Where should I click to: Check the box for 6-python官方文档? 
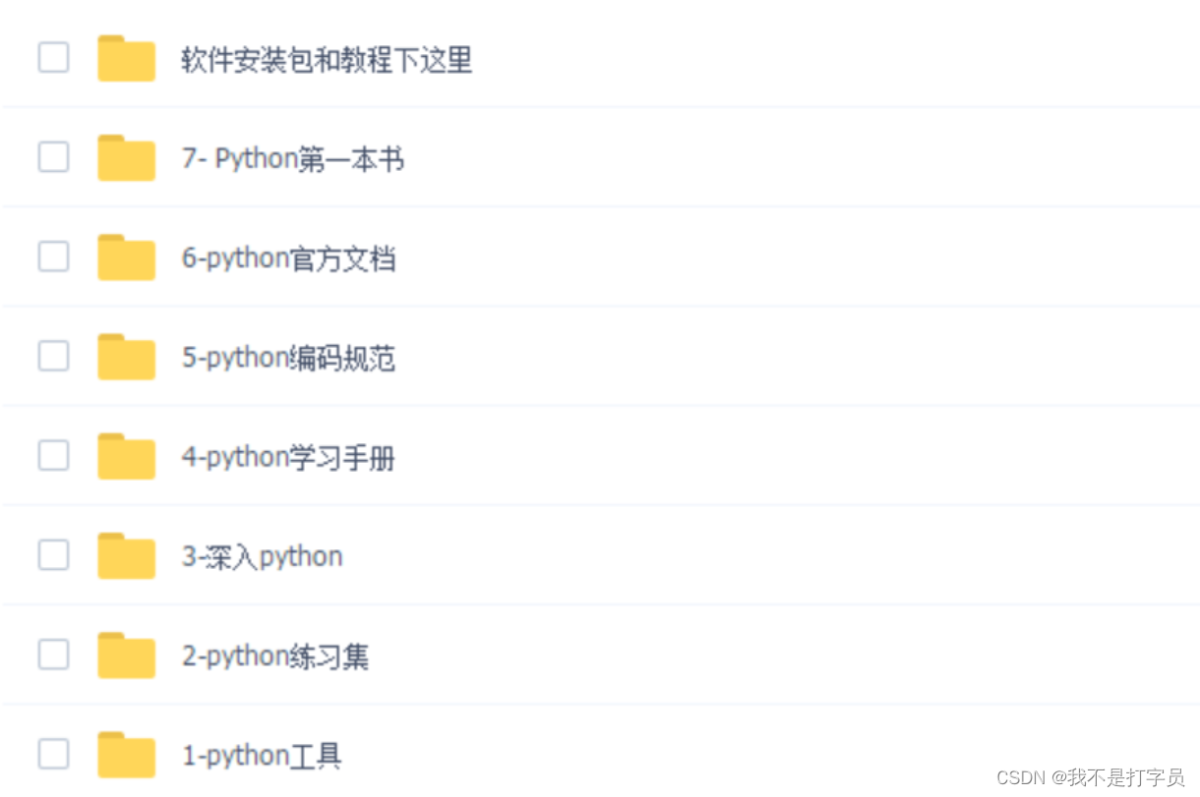coord(53,256)
